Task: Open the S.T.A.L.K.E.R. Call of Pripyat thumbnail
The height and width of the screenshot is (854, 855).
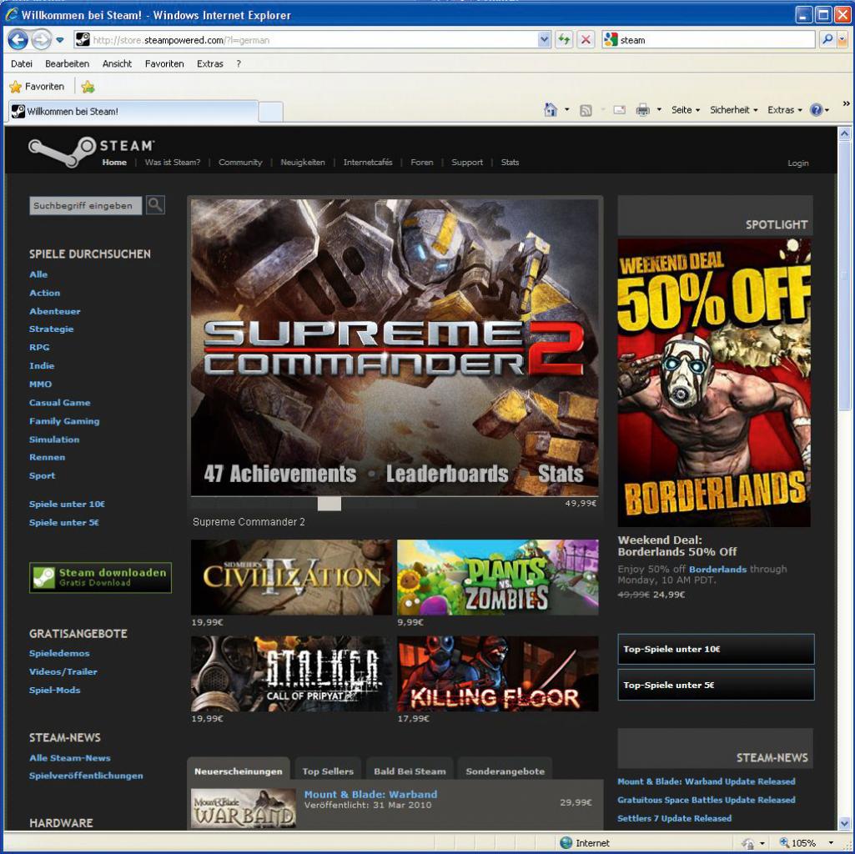Action: 291,674
